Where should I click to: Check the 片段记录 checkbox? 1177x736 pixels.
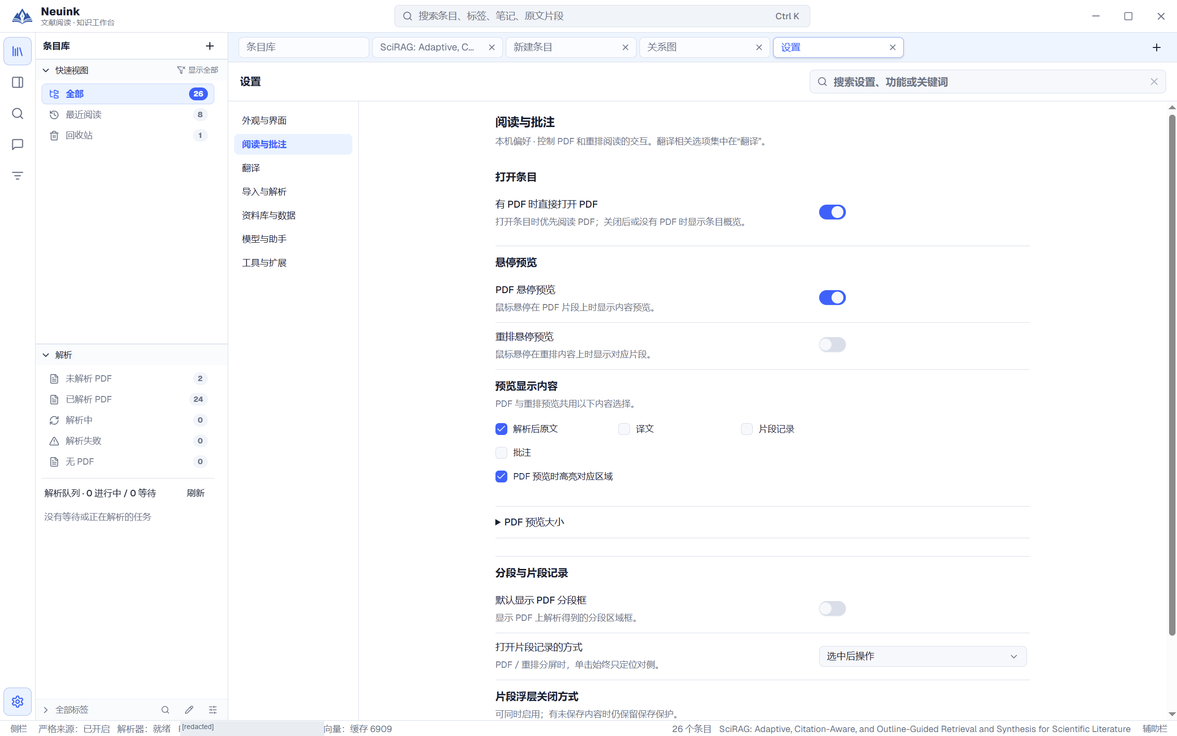tap(746, 429)
